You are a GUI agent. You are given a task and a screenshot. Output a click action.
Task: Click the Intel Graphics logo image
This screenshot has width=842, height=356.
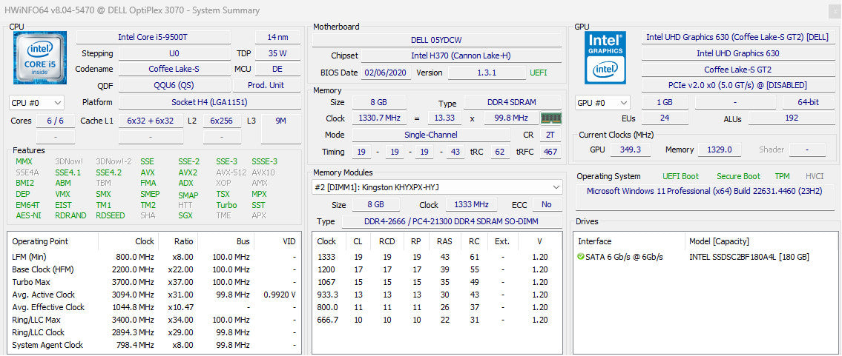click(605, 57)
